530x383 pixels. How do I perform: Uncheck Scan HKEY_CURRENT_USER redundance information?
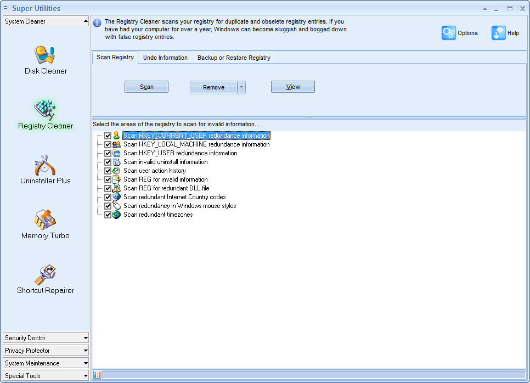tap(108, 136)
